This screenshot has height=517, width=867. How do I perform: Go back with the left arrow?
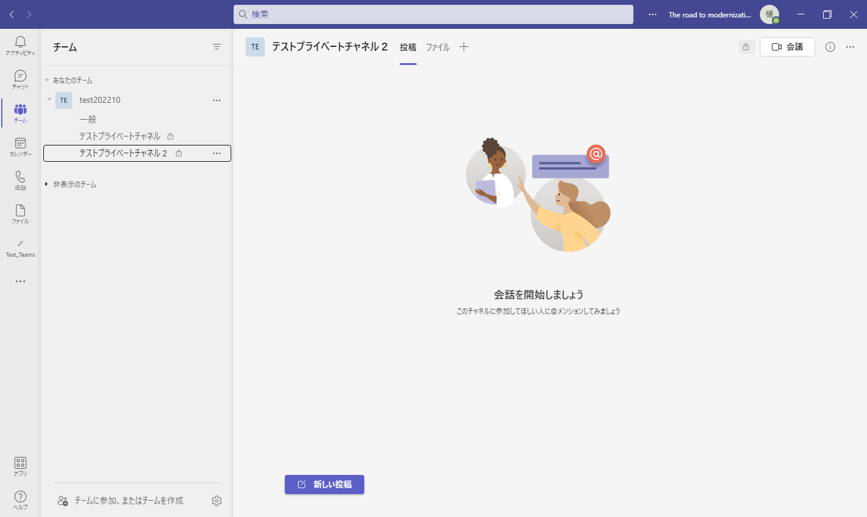coord(12,14)
